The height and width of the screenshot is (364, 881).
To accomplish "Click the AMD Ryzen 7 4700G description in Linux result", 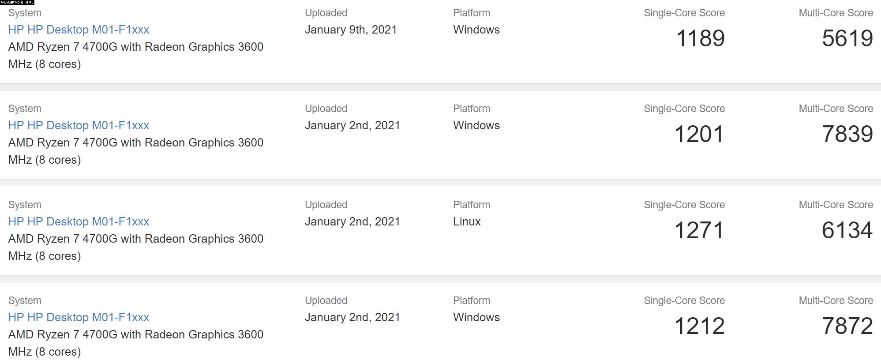I will tap(136, 247).
